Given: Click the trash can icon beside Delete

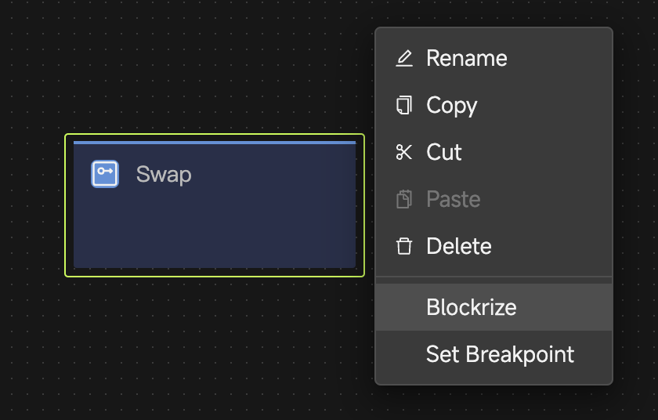Looking at the screenshot, I should pos(404,247).
